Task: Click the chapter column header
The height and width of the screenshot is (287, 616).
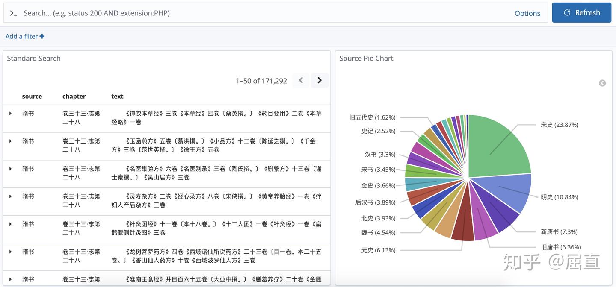Action: coord(74,97)
